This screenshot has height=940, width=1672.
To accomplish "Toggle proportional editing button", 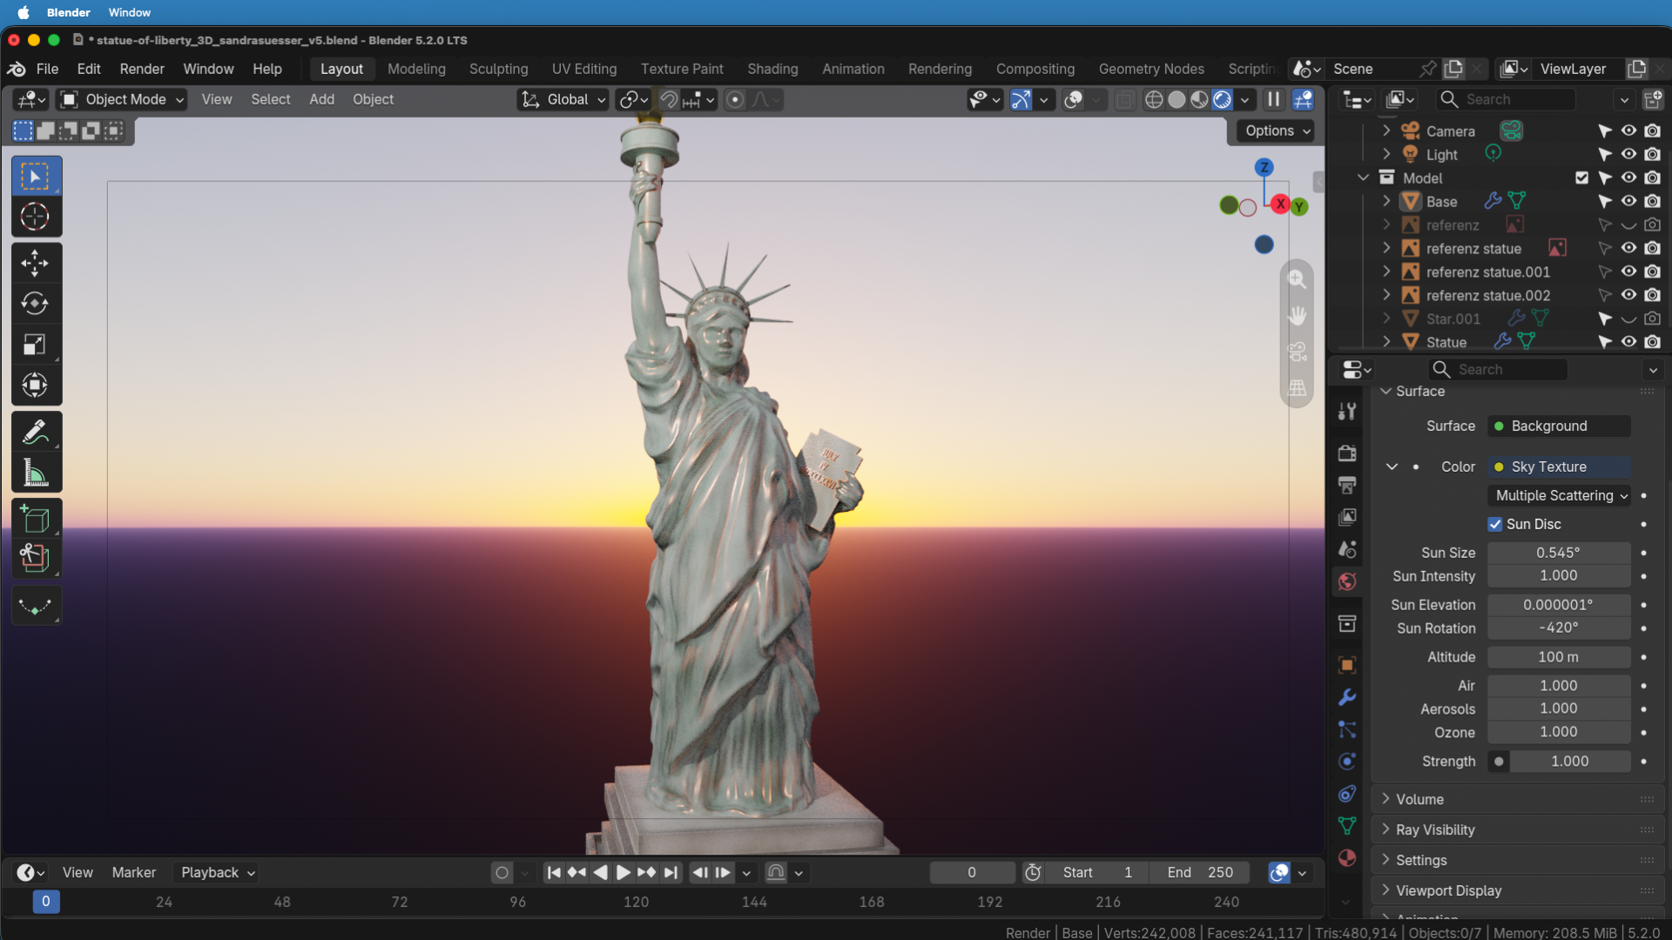I will [x=735, y=99].
